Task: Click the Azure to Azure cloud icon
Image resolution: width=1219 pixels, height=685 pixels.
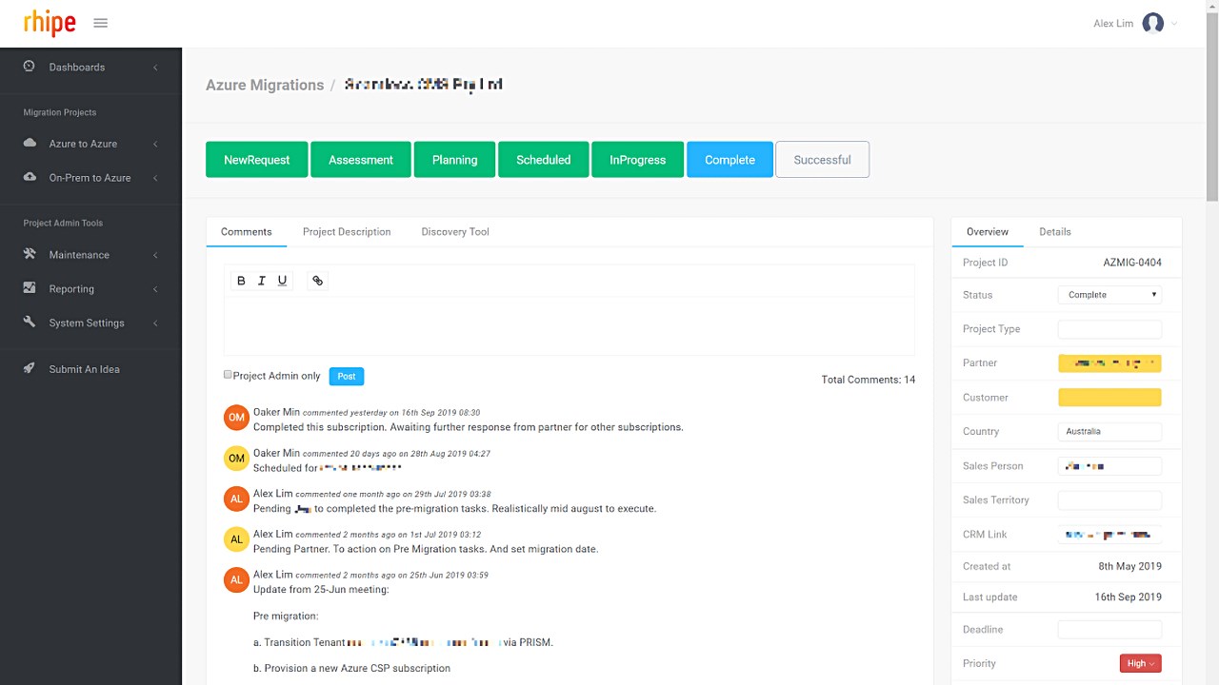Action: click(x=30, y=143)
